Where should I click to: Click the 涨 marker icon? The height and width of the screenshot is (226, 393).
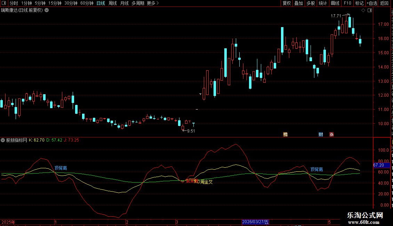click(x=331, y=135)
